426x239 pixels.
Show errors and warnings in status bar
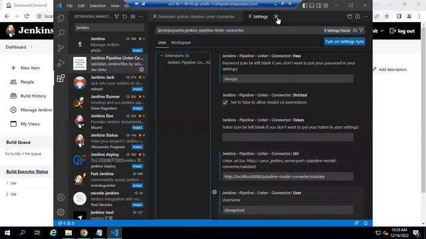(66, 223)
